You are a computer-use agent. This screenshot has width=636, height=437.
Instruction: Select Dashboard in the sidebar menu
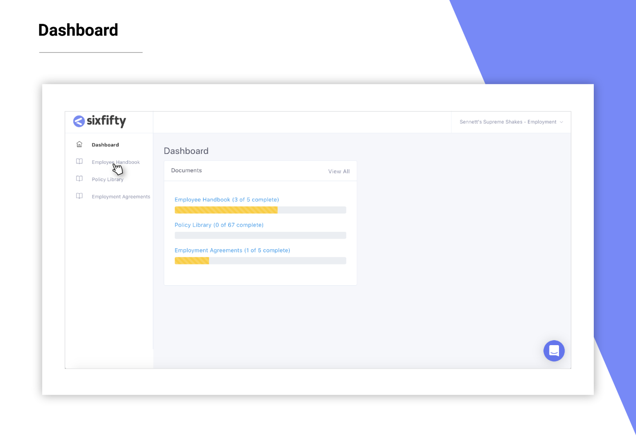(x=105, y=145)
